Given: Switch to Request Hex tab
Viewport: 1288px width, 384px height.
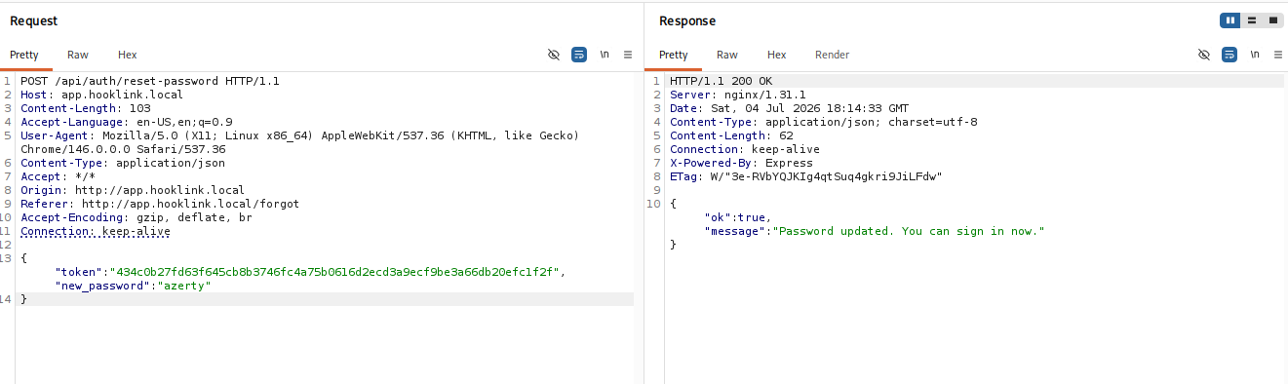Looking at the screenshot, I should click(128, 55).
